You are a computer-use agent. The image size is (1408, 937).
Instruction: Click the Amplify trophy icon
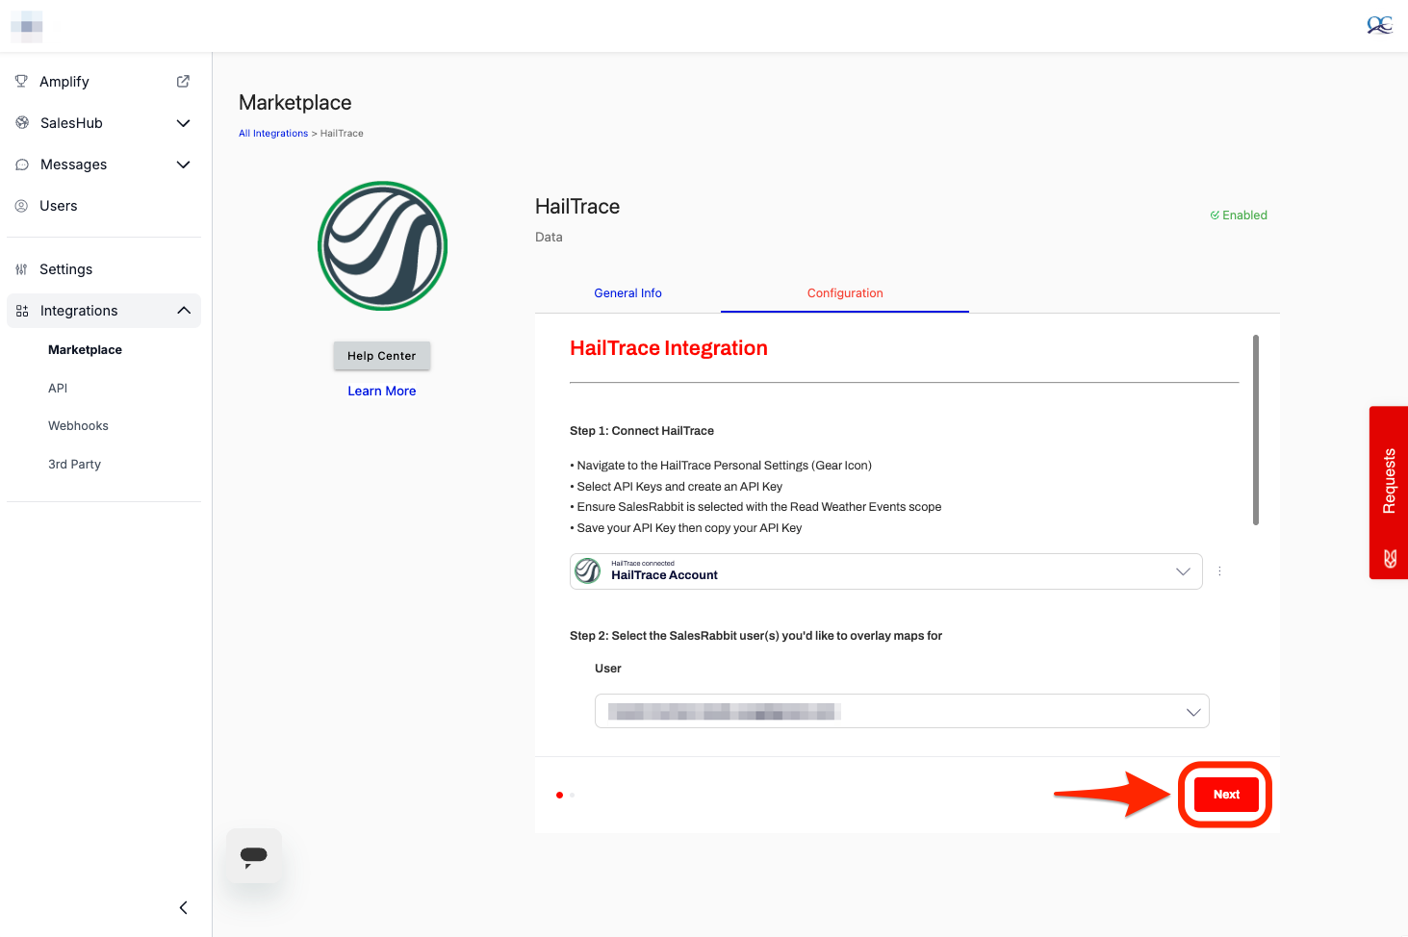(21, 82)
